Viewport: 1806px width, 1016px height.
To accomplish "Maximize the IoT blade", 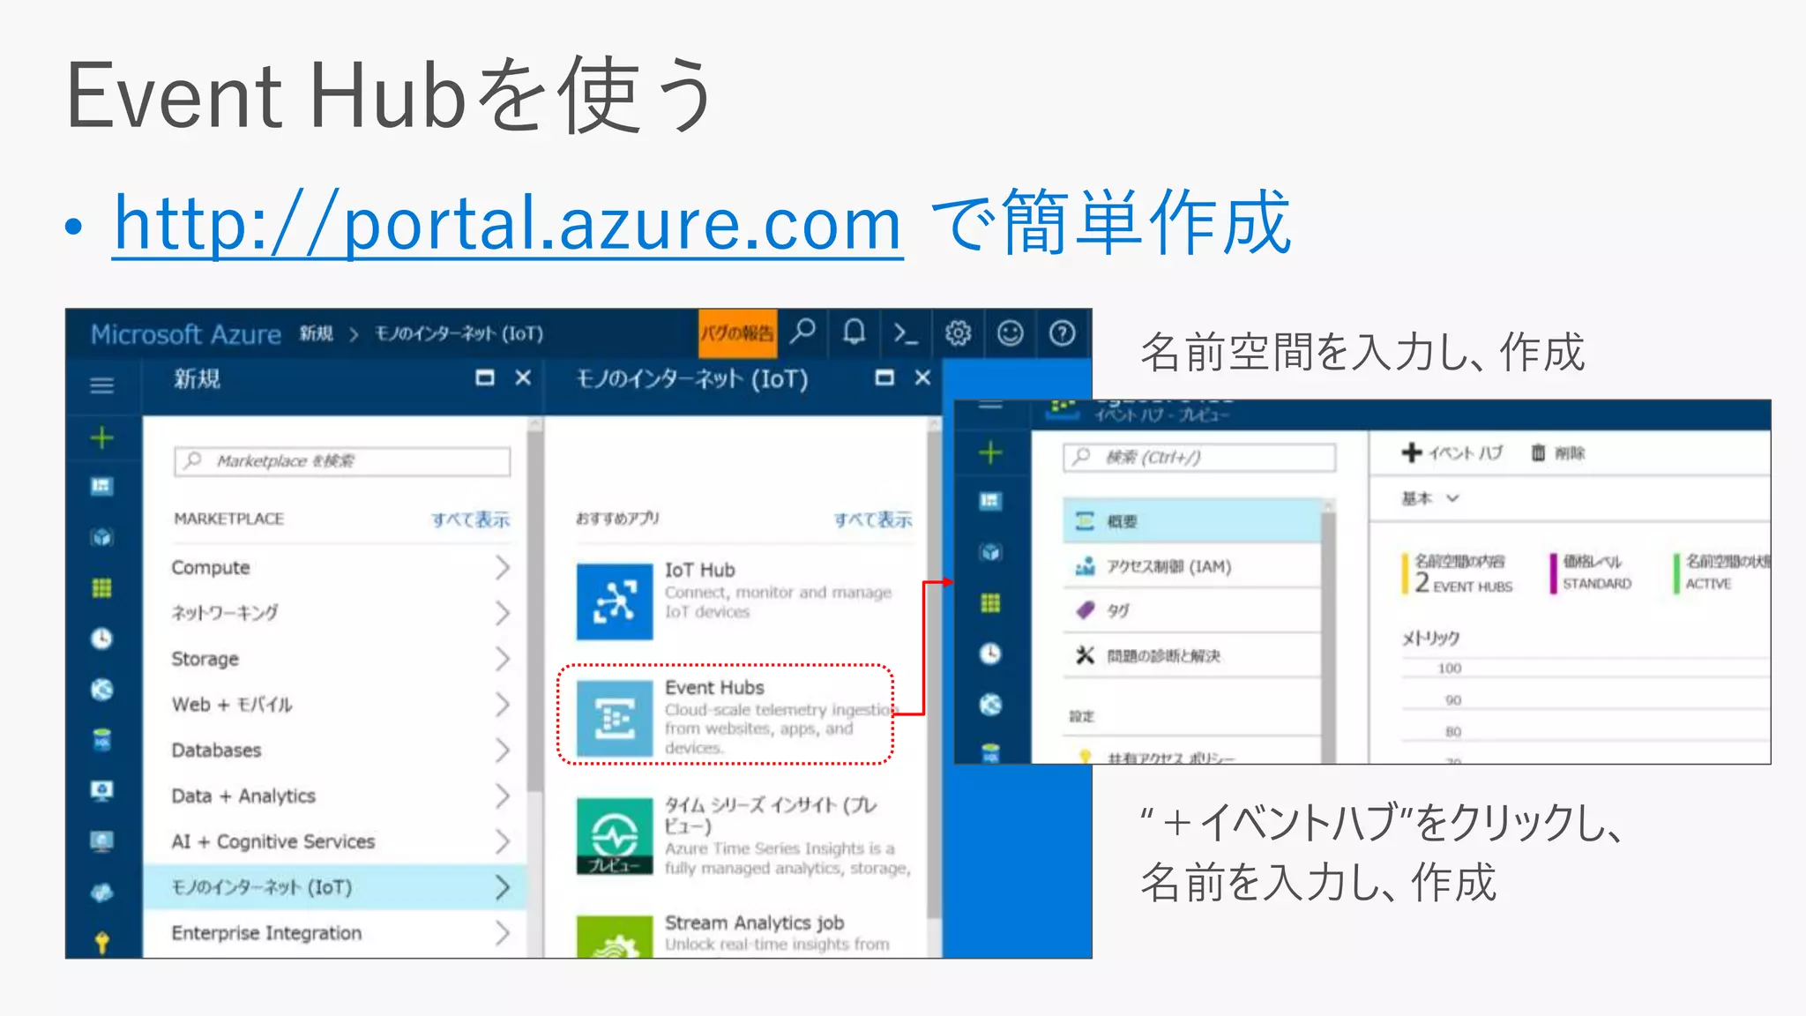I will [x=884, y=378].
